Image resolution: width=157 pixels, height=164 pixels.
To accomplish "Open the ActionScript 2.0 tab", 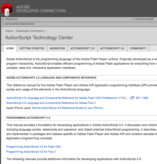I will [112, 48].
